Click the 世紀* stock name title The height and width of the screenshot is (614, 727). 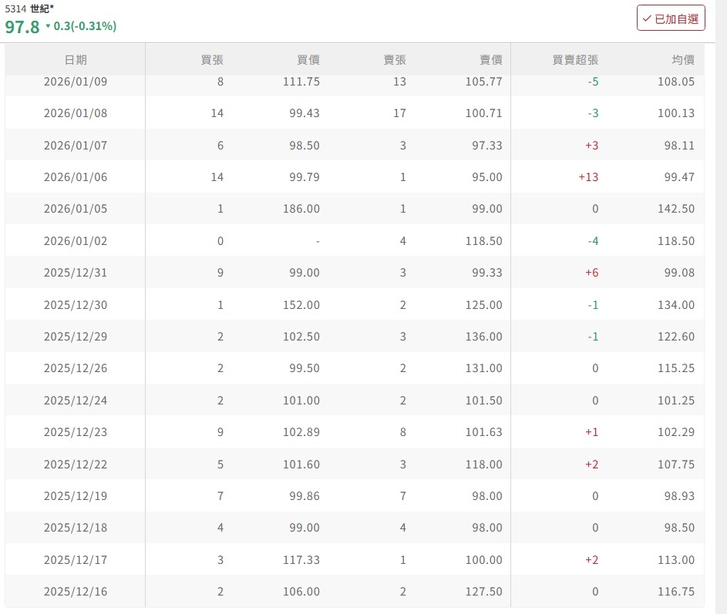42,8
